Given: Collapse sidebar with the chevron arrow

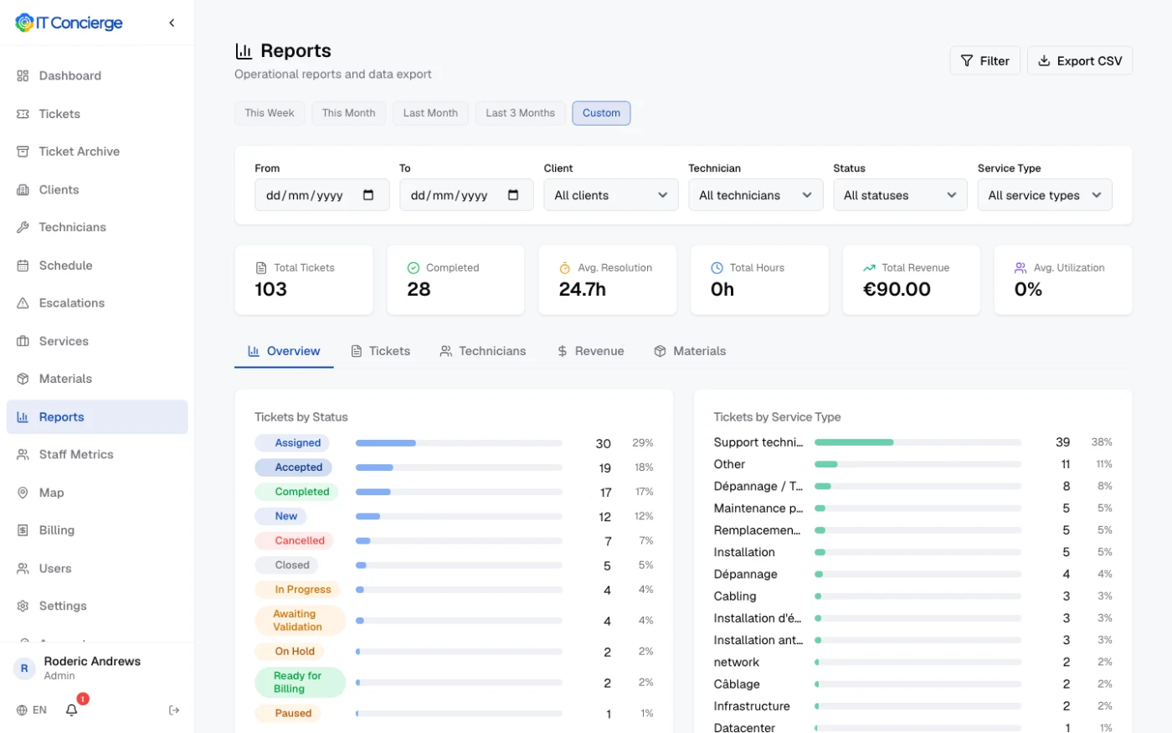Looking at the screenshot, I should click(x=172, y=23).
